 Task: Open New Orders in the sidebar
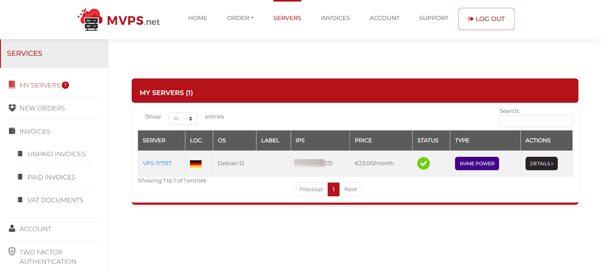(42, 108)
